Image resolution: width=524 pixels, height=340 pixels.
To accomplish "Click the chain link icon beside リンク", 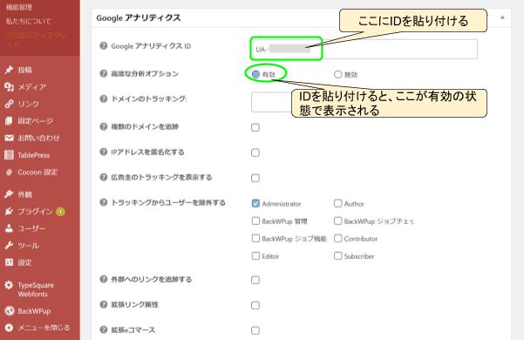I will point(9,104).
